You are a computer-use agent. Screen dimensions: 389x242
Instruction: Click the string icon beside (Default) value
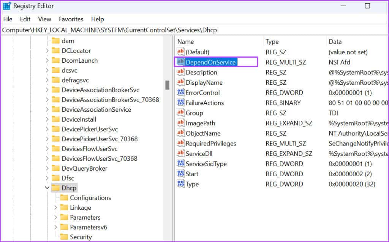tap(180, 52)
